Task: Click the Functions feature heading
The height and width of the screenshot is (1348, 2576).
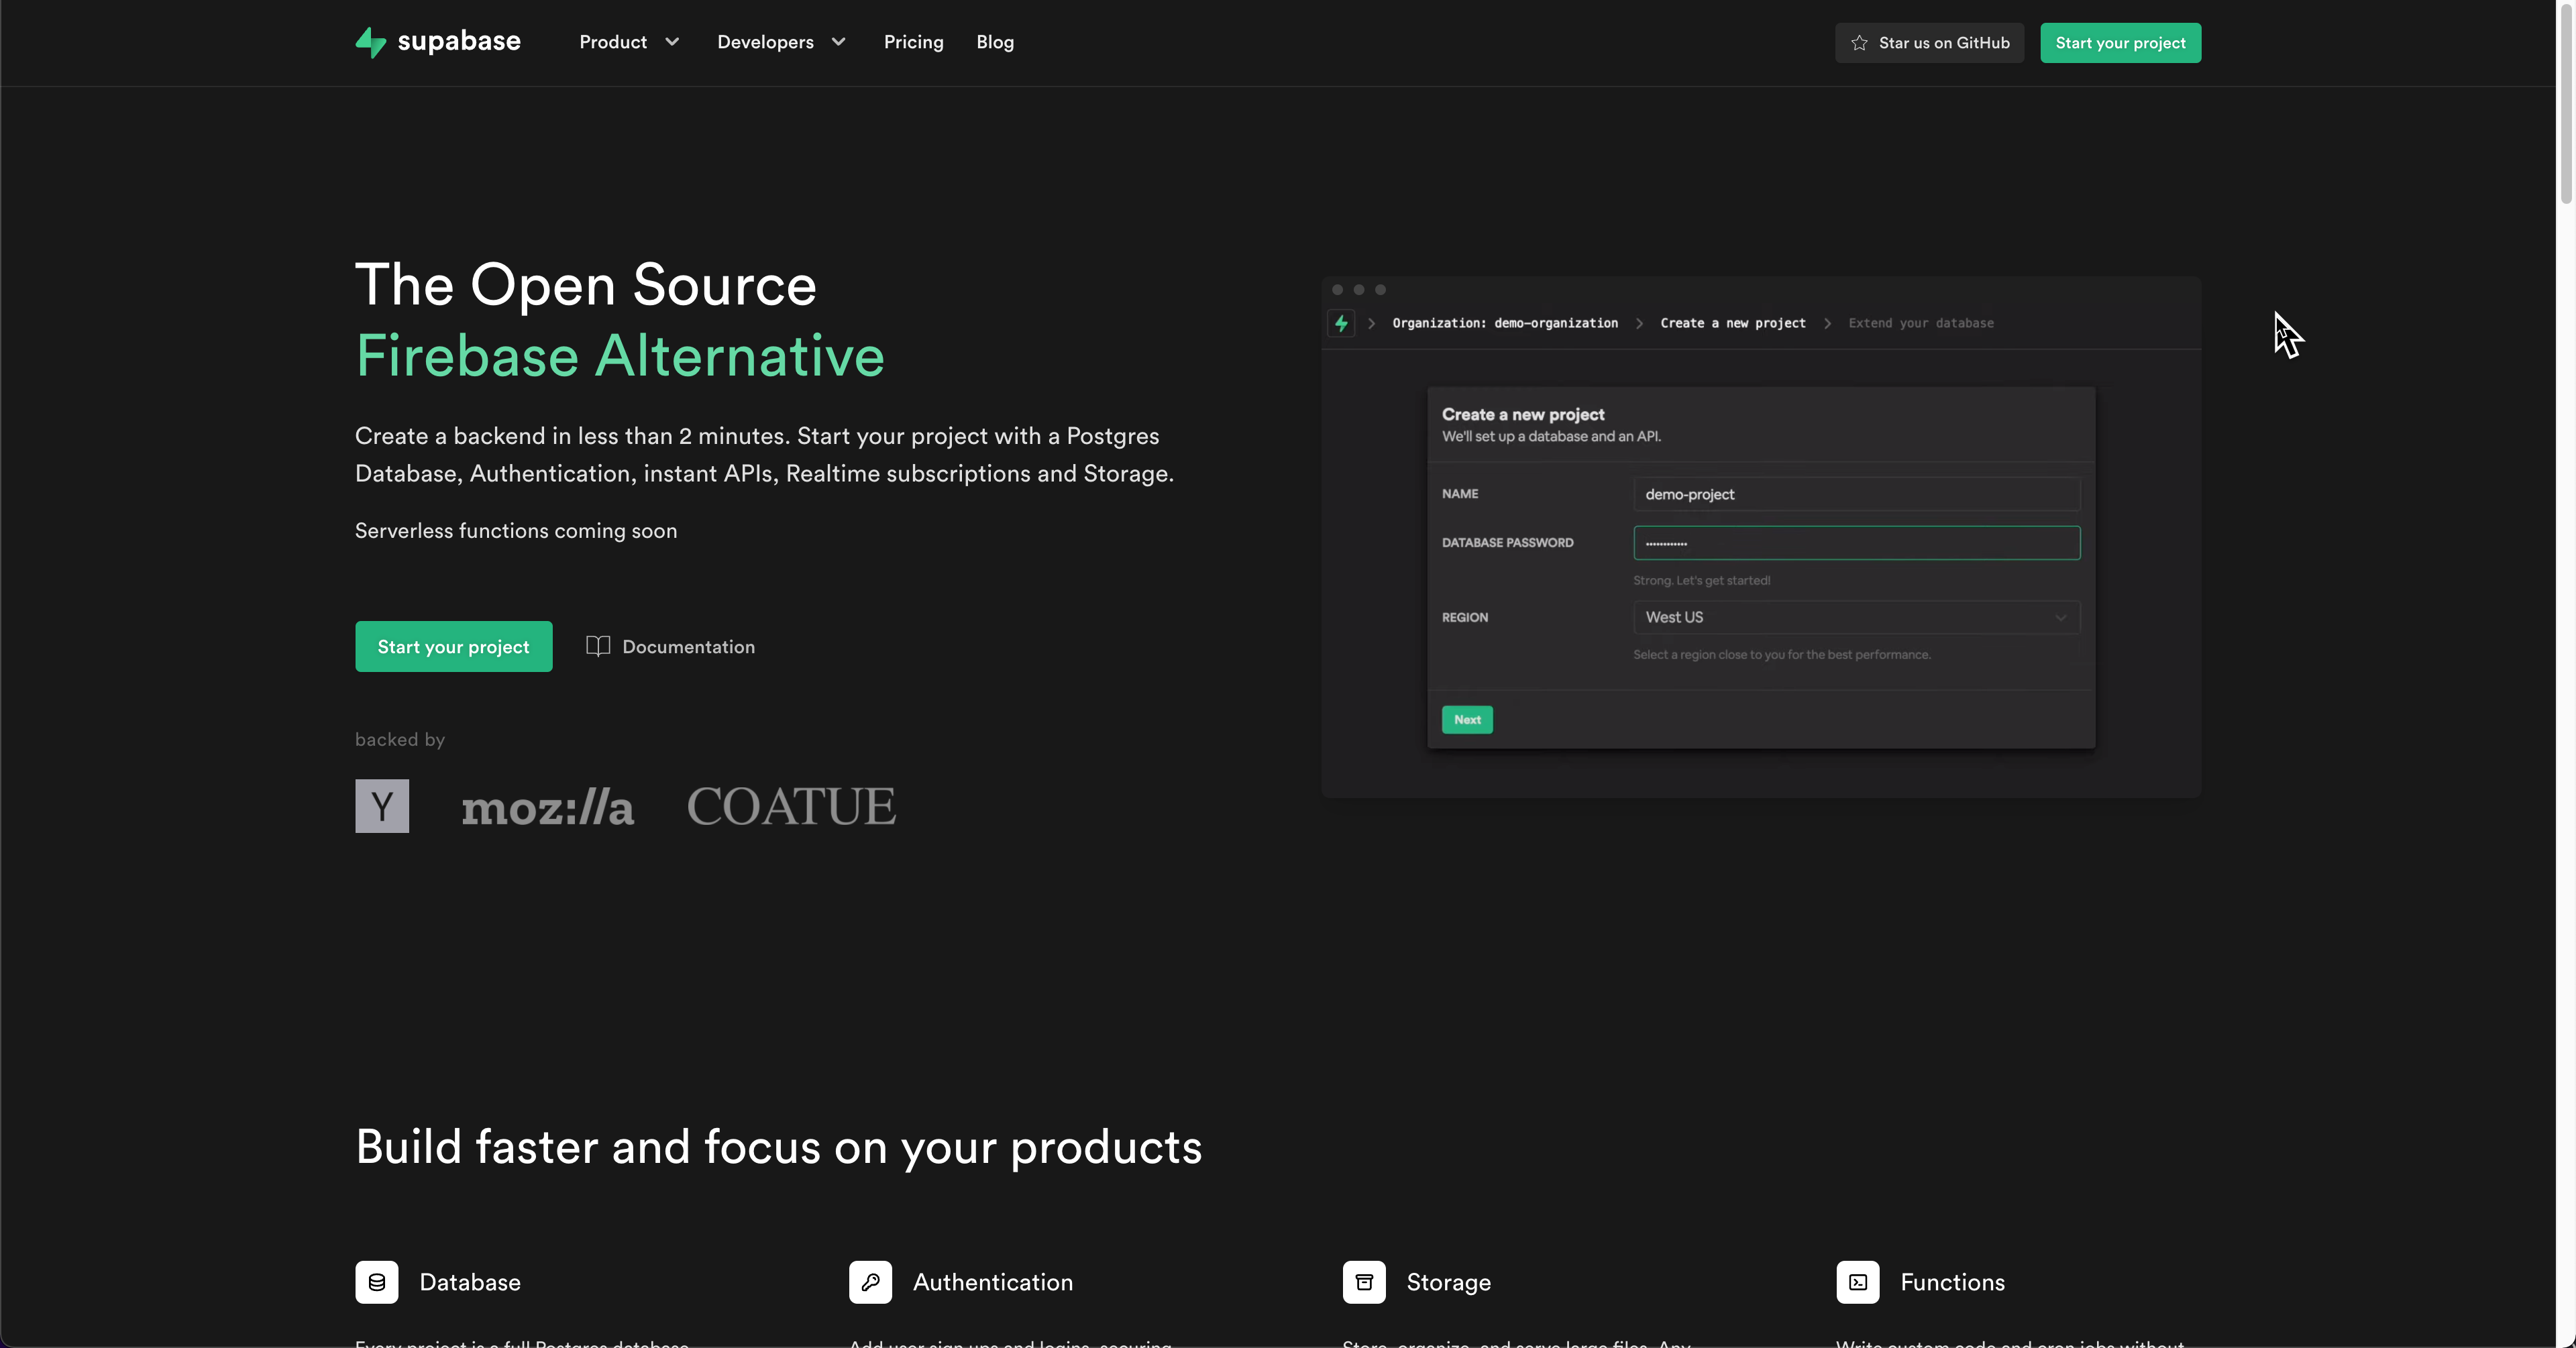Action: point(1952,1282)
